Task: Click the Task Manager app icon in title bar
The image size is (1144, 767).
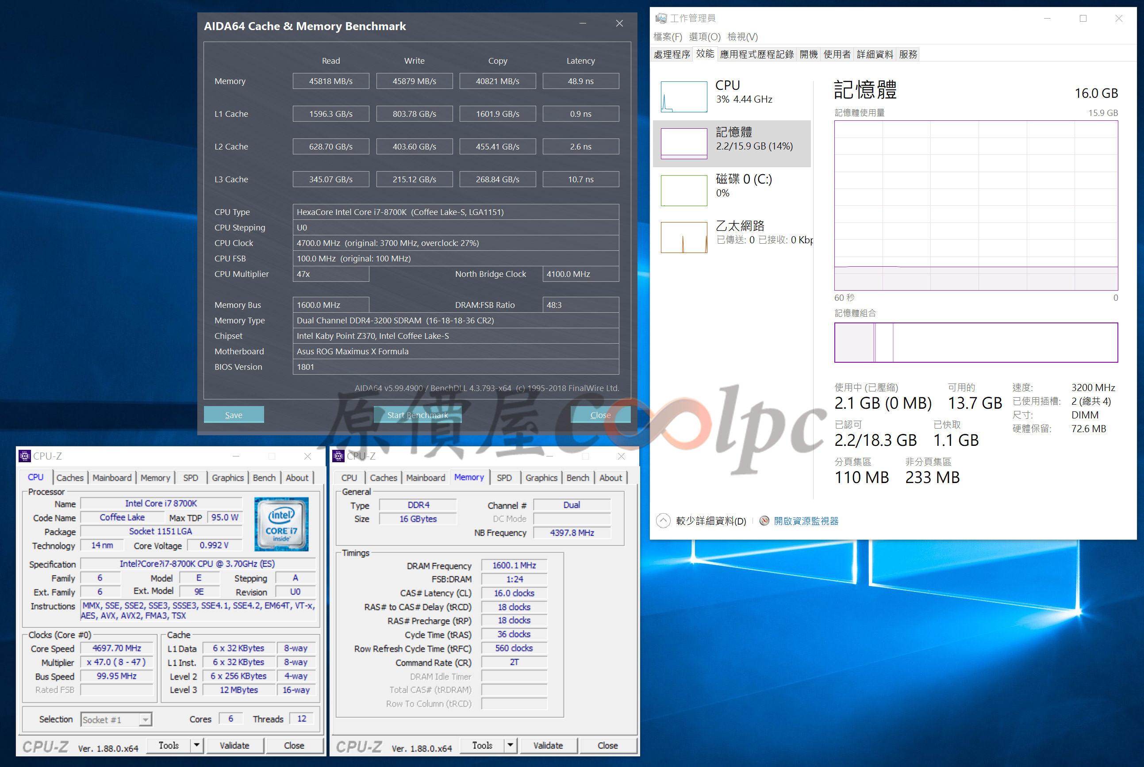Action: click(x=661, y=19)
